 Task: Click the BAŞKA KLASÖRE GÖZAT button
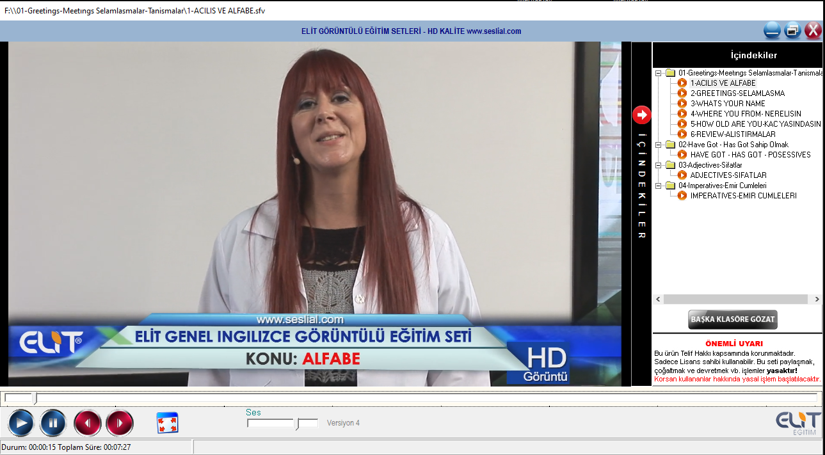[x=733, y=319]
